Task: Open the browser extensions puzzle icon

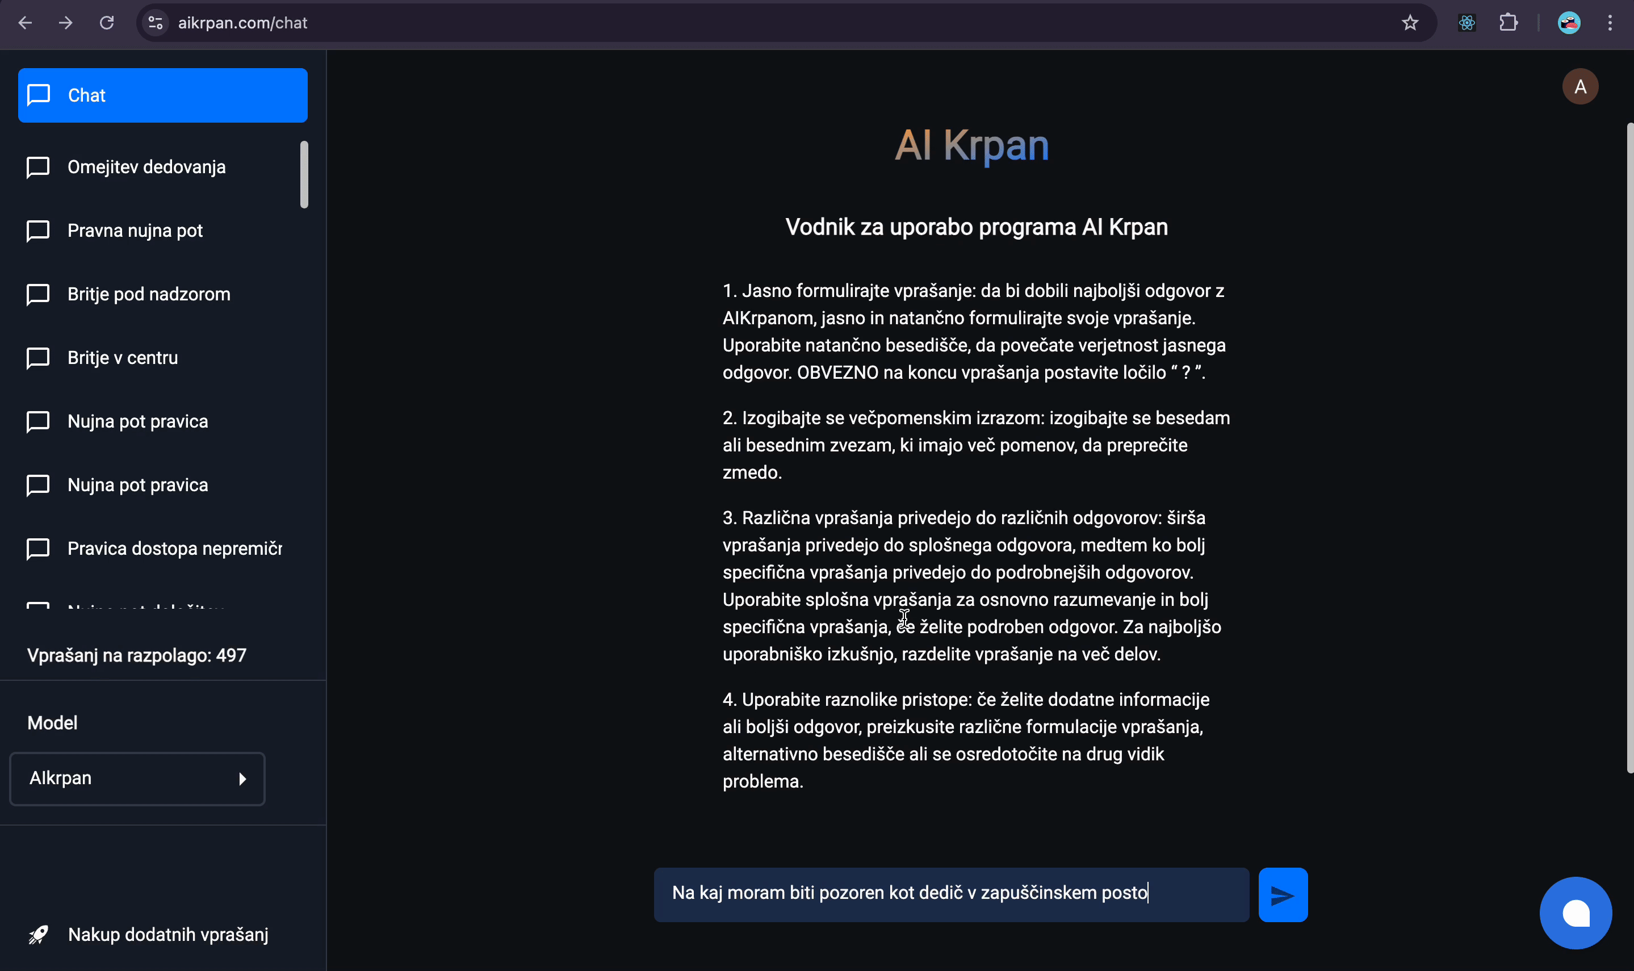Action: pyautogui.click(x=1508, y=23)
